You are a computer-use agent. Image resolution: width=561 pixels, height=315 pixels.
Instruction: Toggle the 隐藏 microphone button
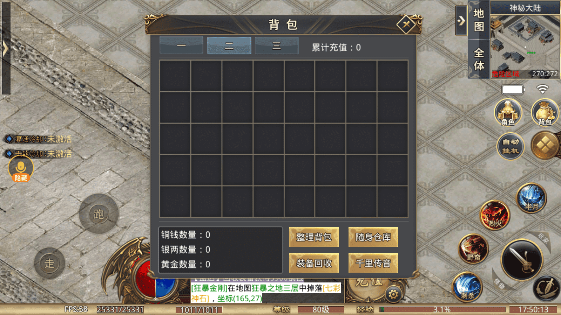tap(21, 168)
